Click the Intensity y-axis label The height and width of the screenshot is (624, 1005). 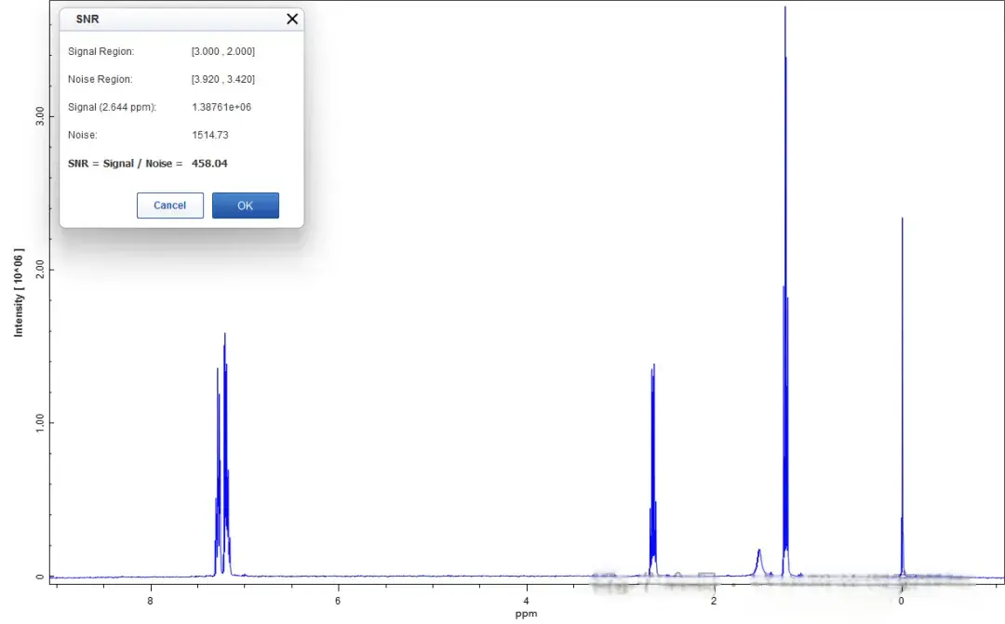pyautogui.click(x=18, y=291)
